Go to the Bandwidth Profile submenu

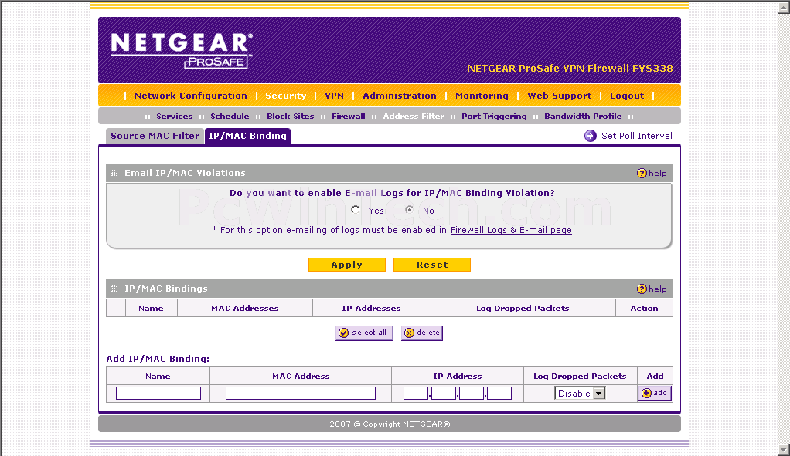pos(583,117)
